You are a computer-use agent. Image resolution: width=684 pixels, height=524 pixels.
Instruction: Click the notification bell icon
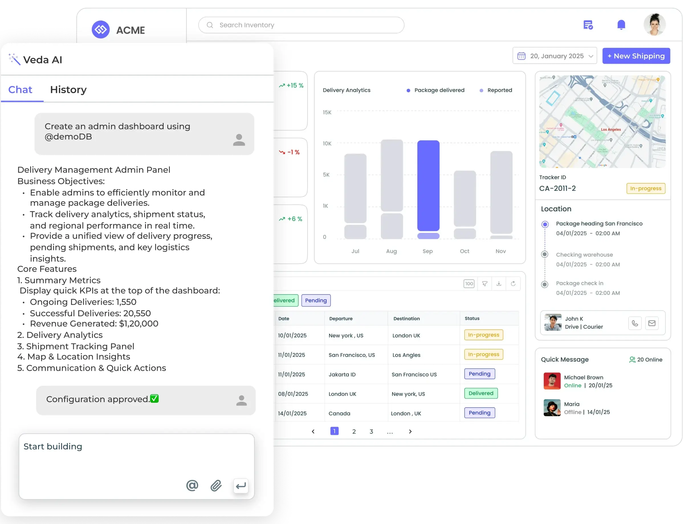[621, 25]
